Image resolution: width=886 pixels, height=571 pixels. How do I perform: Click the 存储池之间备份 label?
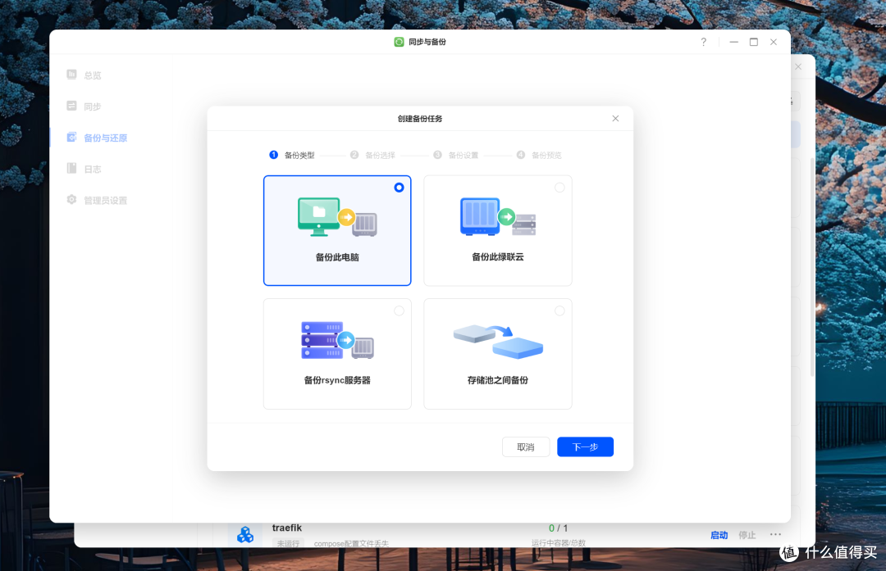498,380
